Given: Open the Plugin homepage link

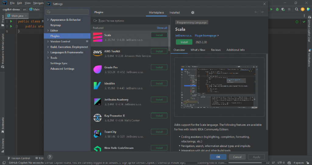Looking at the screenshot, I should tap(207, 36).
